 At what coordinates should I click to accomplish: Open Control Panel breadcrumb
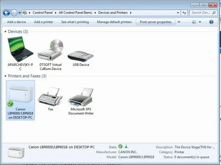pyautogui.click(x=43, y=13)
